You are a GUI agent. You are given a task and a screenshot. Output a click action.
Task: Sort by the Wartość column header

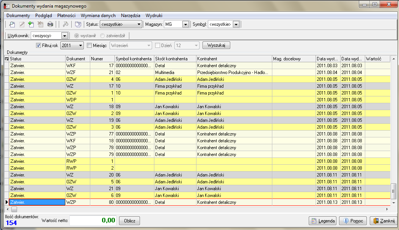[377, 59]
